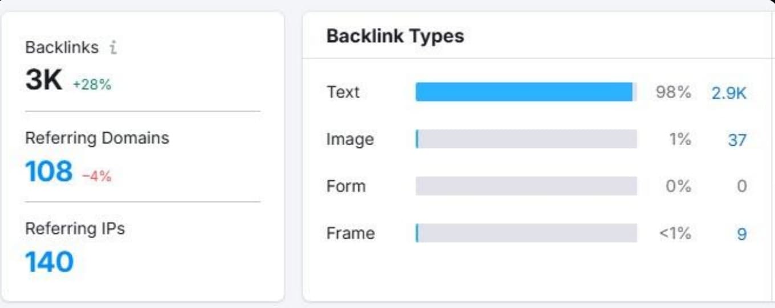Image resolution: width=775 pixels, height=308 pixels.
Task: Click the 3K Backlinks total value
Action: (43, 81)
